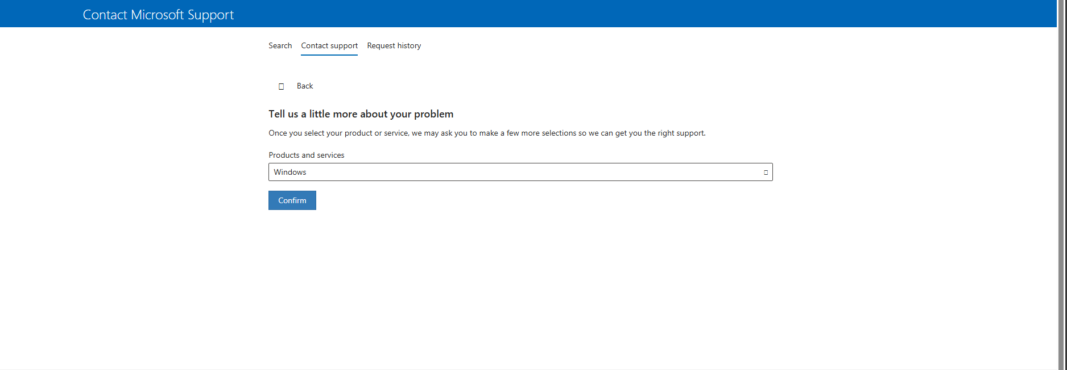Select the Contact support tab

pyautogui.click(x=329, y=45)
